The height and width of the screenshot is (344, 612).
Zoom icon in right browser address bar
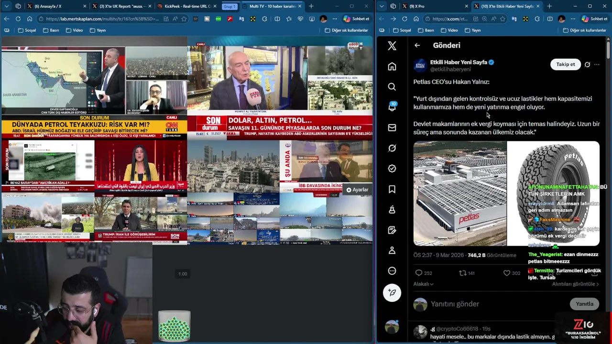[x=484, y=19]
